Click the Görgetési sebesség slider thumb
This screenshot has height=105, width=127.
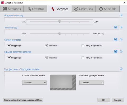click(60, 22)
